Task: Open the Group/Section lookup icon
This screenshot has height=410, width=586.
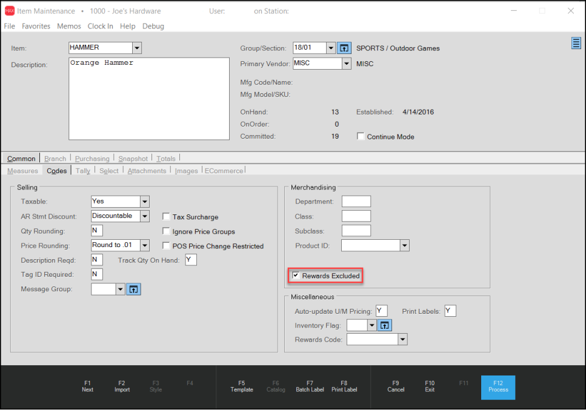Action: point(344,48)
